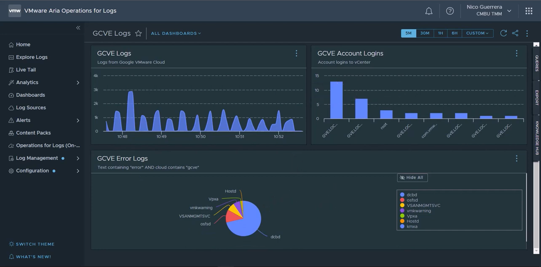This screenshot has height=267, width=541.
Task: Select the 5M time range
Action: 409,33
